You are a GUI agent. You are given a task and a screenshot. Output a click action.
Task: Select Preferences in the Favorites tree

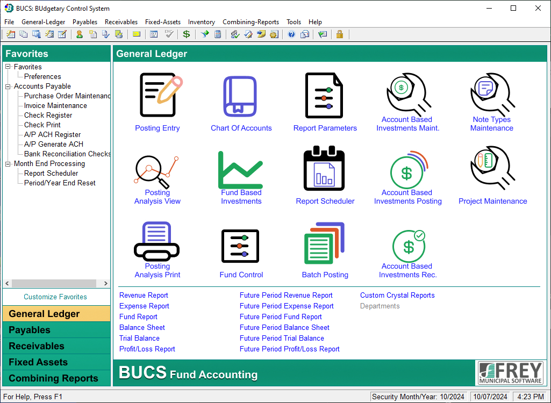pos(42,77)
